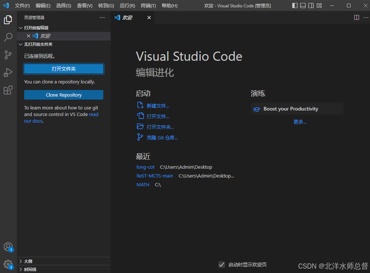Screen dimensions: 370x273
Task: Open the Accounts menu icon
Action: click(8, 247)
